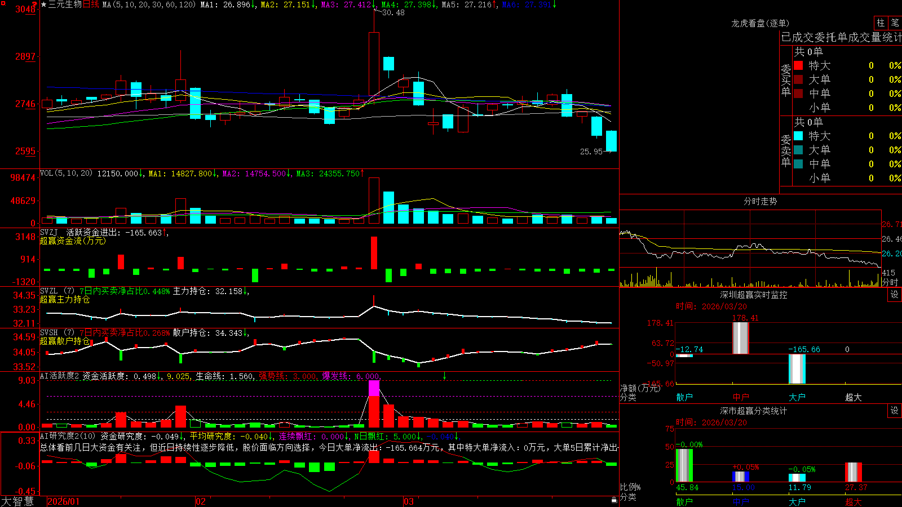Image resolution: width=902 pixels, height=507 pixels.
Task: Click the red 特大 buy-order color swatch
Action: (x=798, y=65)
